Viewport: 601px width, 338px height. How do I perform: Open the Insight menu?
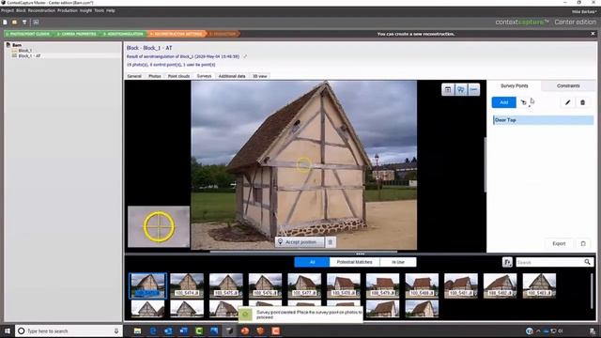click(x=85, y=10)
